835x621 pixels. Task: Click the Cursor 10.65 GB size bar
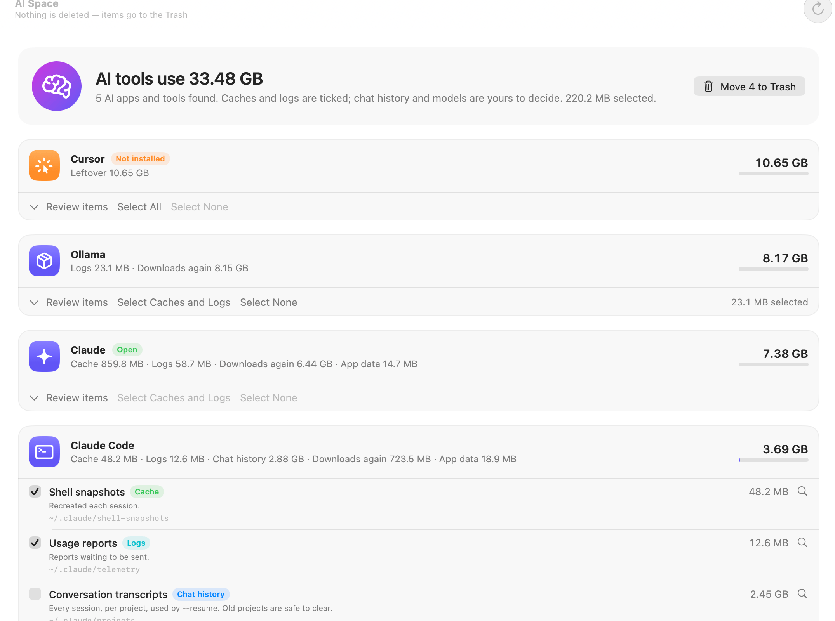[773, 173]
